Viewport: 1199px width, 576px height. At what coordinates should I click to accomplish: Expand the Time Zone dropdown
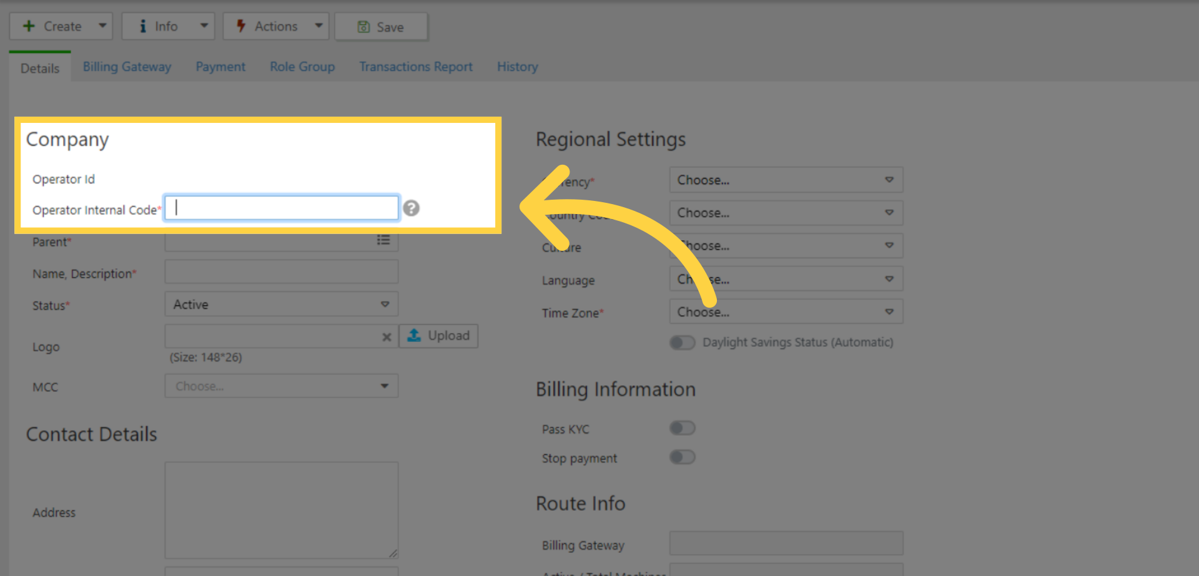(x=786, y=312)
